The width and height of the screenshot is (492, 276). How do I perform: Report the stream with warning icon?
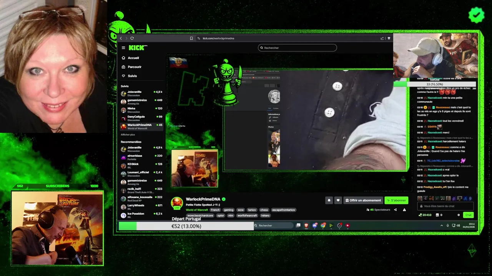coord(404,210)
